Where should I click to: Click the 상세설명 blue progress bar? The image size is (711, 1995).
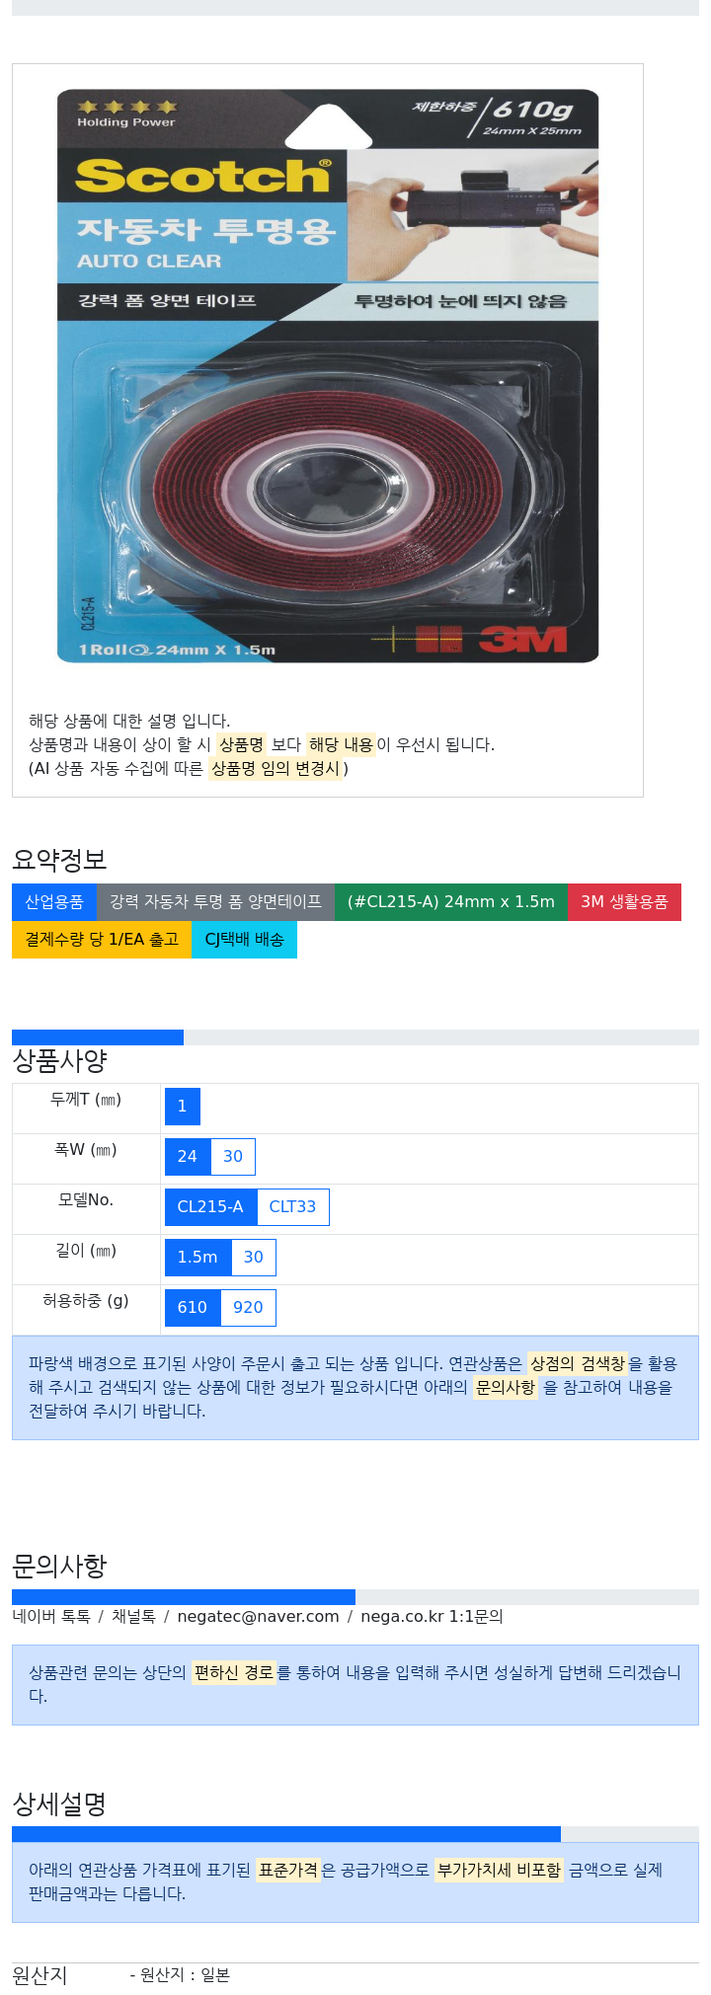tap(286, 1834)
